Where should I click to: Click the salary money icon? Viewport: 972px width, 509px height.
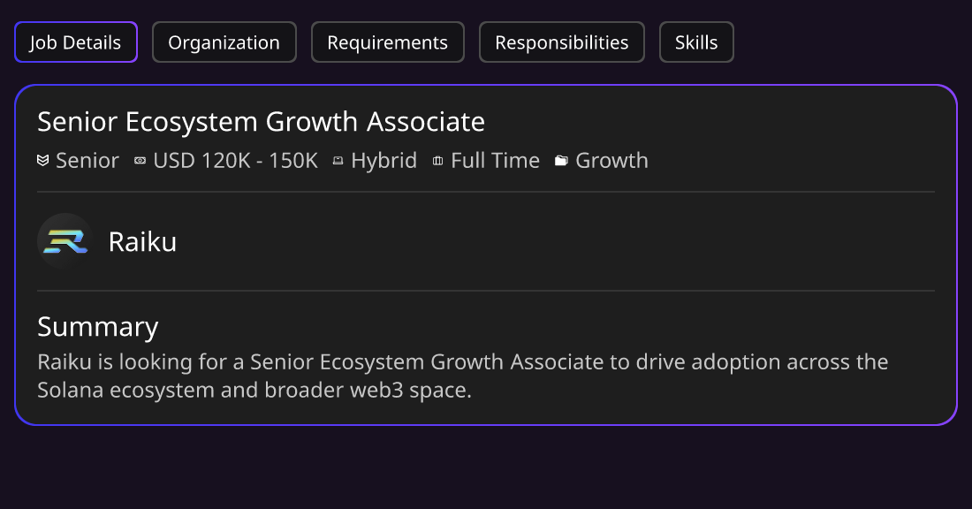pos(140,161)
